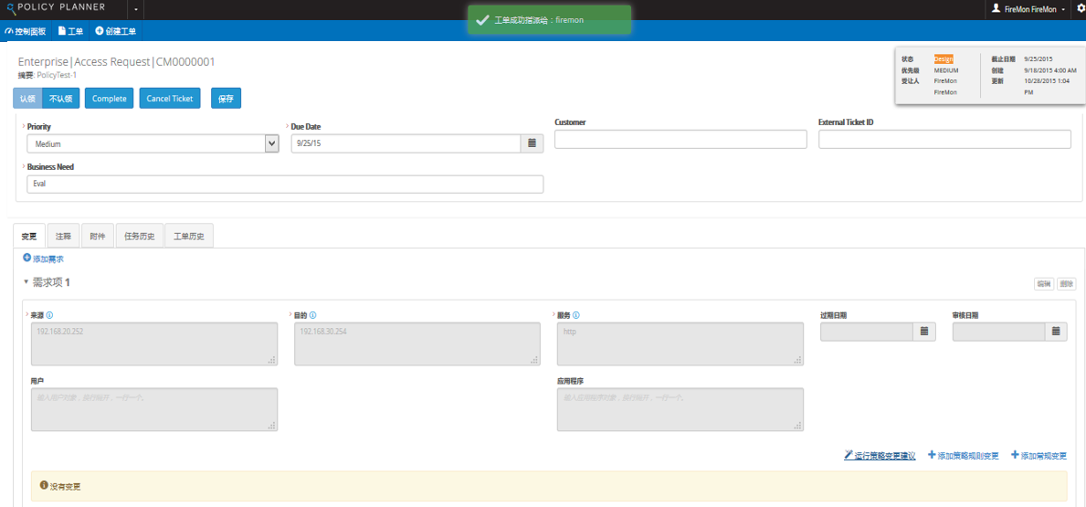This screenshot has width=1086, height=507.
Task: Click the Complete button
Action: point(110,99)
